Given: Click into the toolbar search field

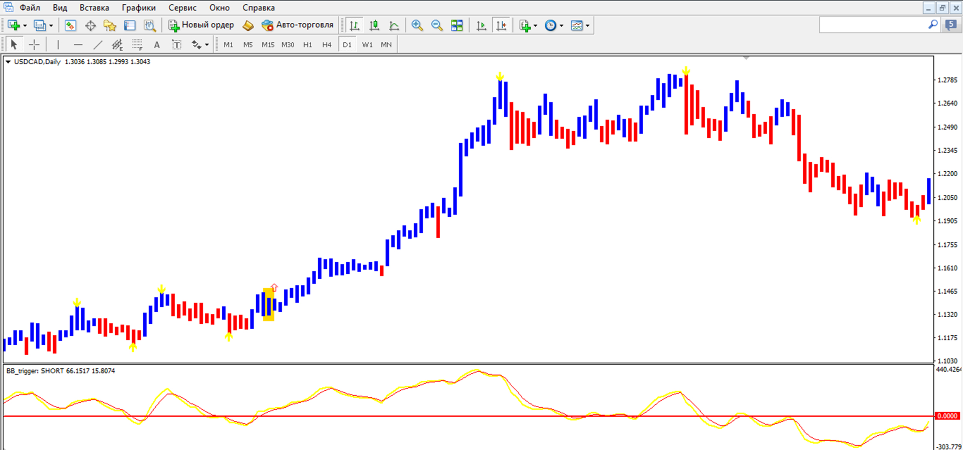Looking at the screenshot, I should click(873, 25).
